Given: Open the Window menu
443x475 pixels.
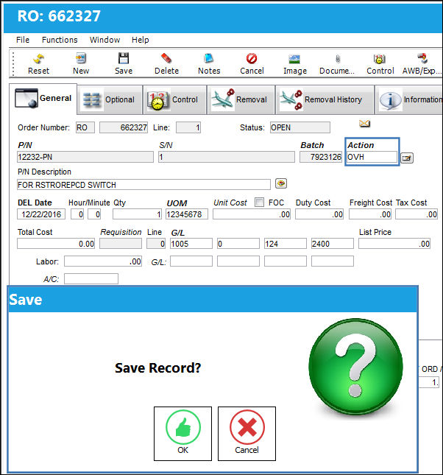Looking at the screenshot, I should [x=104, y=40].
